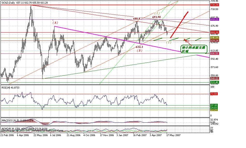Image resolution: width=246 pixels, height=148 pixels.
Task: Select the 4 Oct 2006 date label
Action: click(89, 135)
